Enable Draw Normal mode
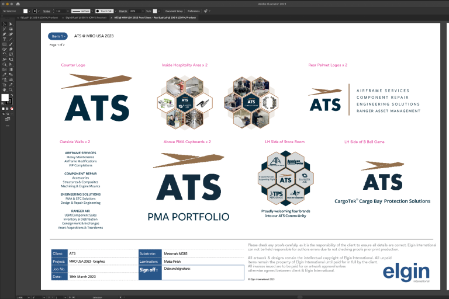Viewport: 449px width, 299px height. (4, 114)
